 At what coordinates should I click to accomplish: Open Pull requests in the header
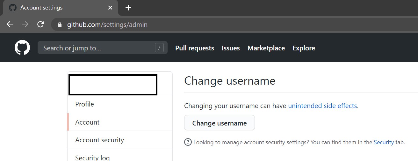click(195, 48)
